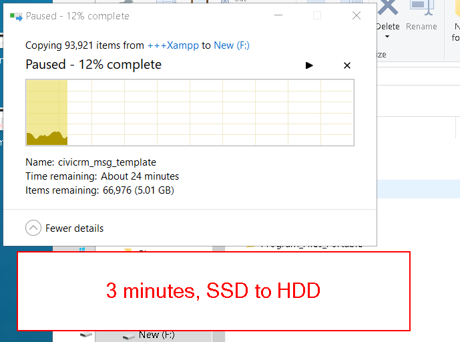This screenshot has height=342, width=460.
Task: Open the New (F:) destination link
Action: [232, 45]
